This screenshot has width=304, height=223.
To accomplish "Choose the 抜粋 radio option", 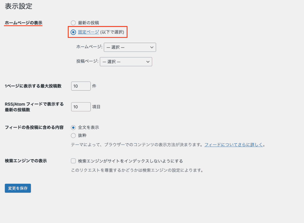I will click(x=73, y=136).
